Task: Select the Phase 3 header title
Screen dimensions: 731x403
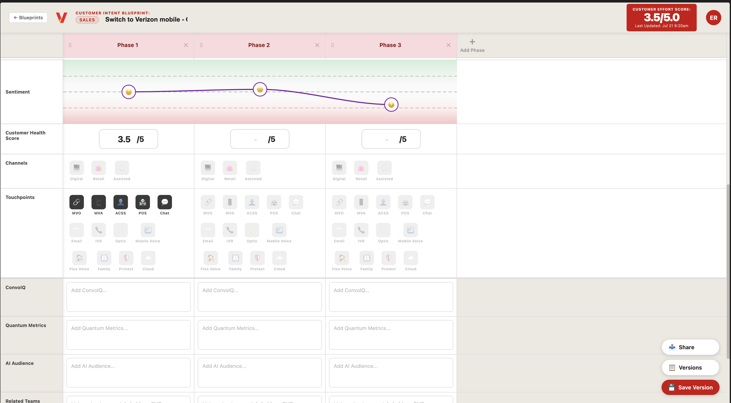Action: point(390,45)
